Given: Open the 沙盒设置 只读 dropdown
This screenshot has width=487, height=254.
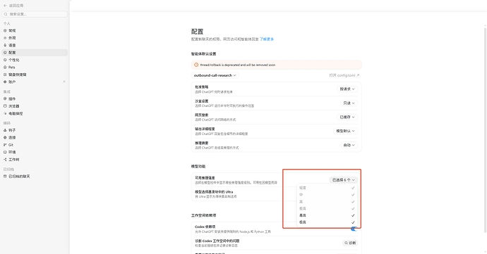Looking at the screenshot, I should (349, 103).
